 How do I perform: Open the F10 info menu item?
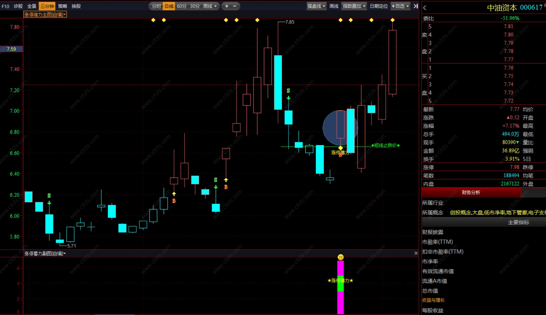coord(5,6)
